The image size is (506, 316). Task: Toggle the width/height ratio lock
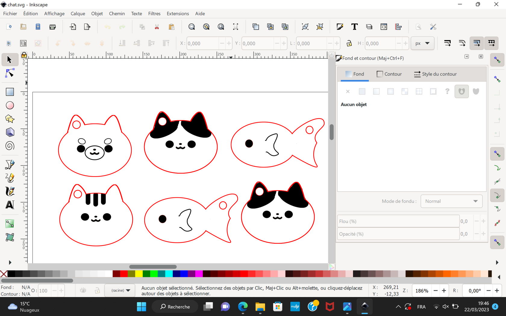coord(349,43)
